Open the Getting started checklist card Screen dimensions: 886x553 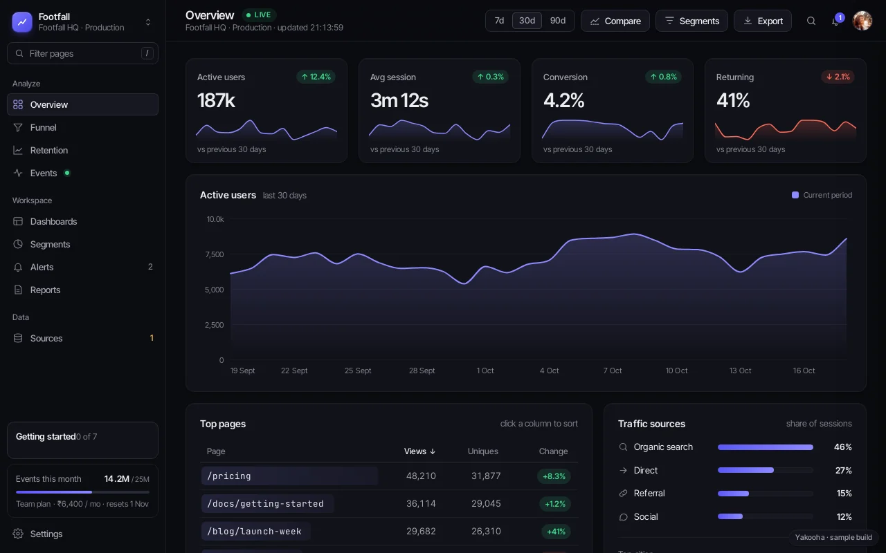(x=82, y=440)
